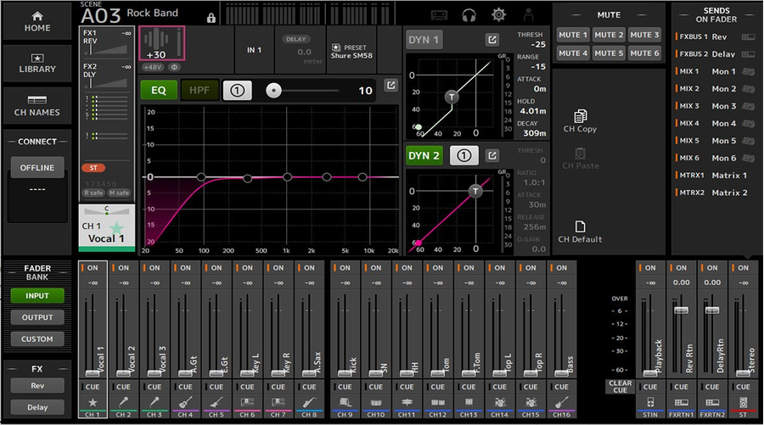Image resolution: width=764 pixels, height=425 pixels.
Task: Click the scene lock padlock icon
Action: pos(211,18)
